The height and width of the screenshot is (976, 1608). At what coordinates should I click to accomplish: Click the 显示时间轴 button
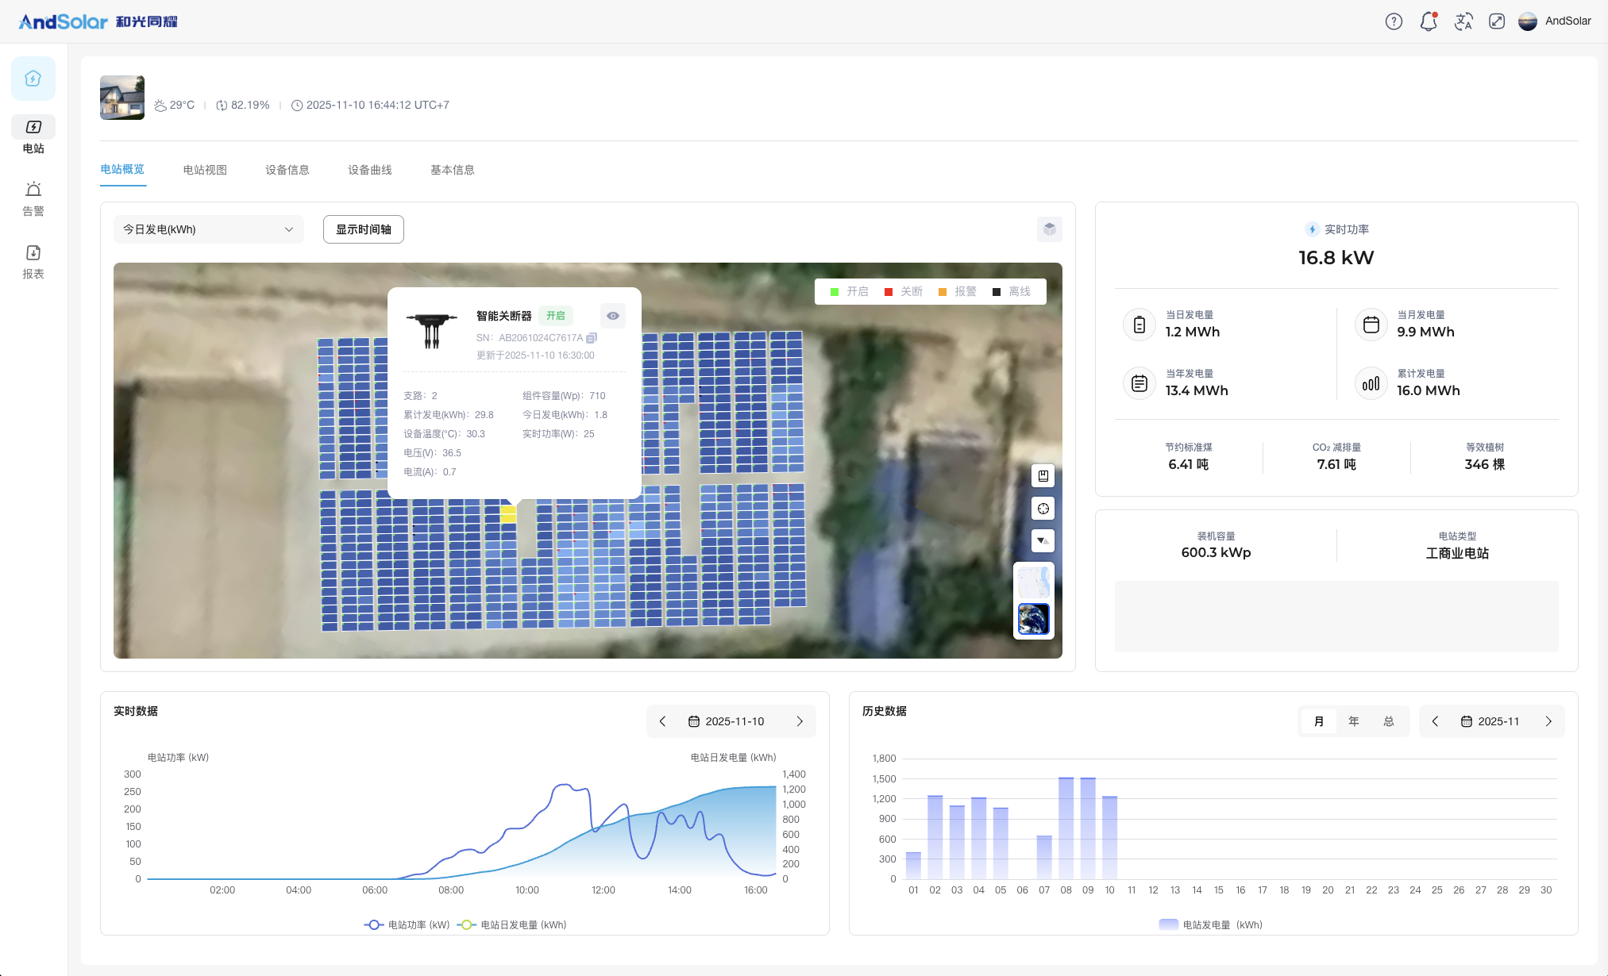pyautogui.click(x=363, y=229)
